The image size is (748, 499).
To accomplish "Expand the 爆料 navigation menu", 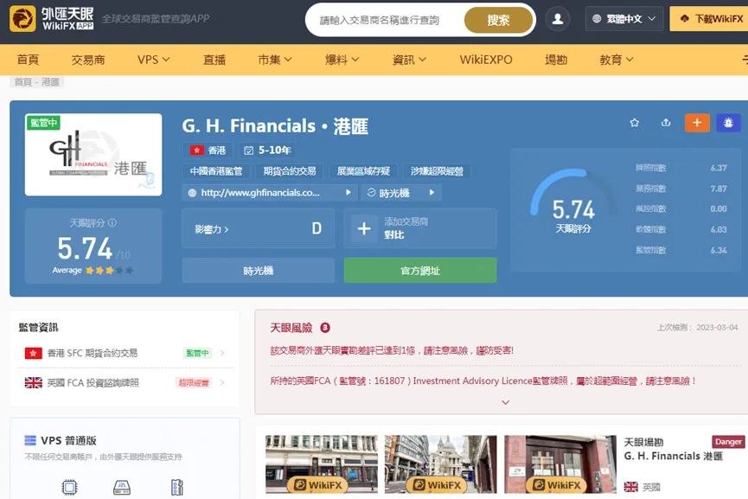I will (342, 60).
